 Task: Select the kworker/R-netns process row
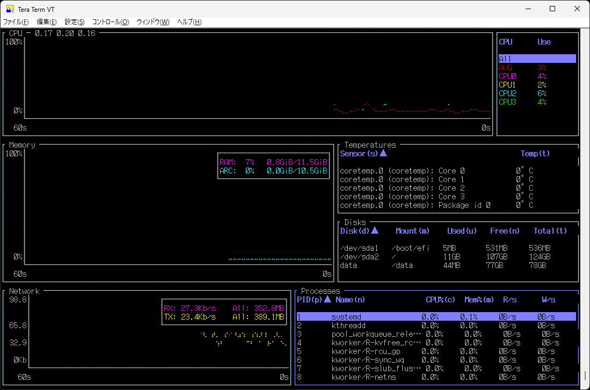[436, 377]
